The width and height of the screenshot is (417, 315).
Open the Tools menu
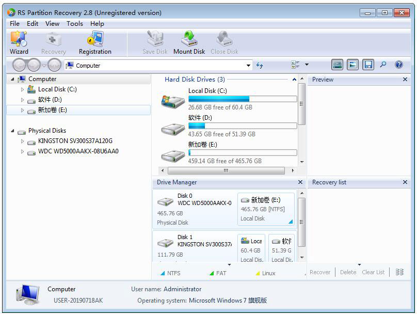coord(75,24)
